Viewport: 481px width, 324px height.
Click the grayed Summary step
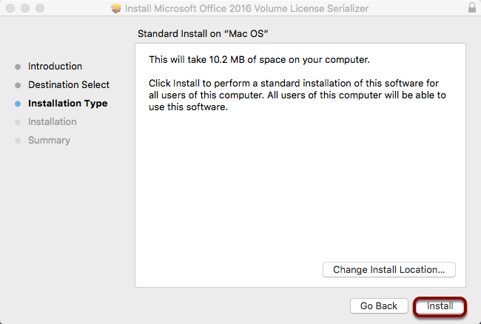point(49,140)
